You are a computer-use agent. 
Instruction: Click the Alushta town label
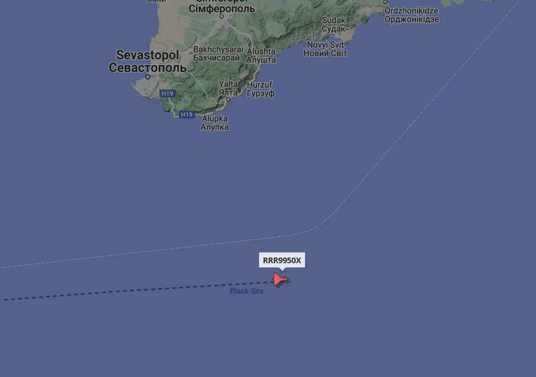[261, 55]
